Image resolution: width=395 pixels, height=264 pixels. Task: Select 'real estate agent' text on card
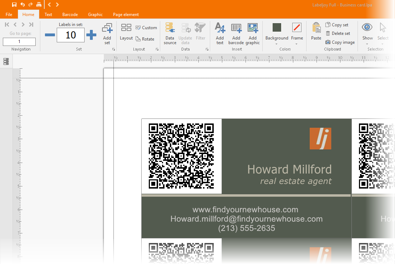coord(296,181)
